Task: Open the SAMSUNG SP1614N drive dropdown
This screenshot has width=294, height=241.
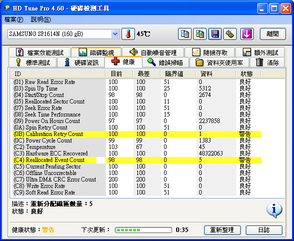Action: point(115,34)
